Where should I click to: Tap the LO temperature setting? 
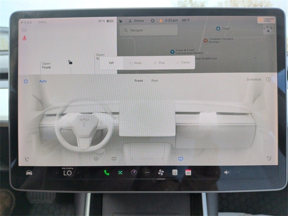pyautogui.click(x=67, y=173)
